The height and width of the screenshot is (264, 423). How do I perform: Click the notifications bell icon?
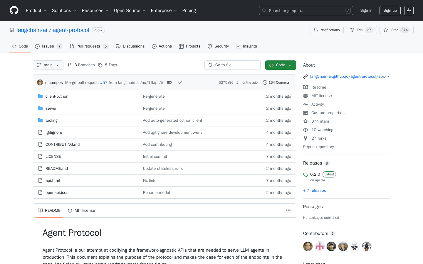[315, 30]
